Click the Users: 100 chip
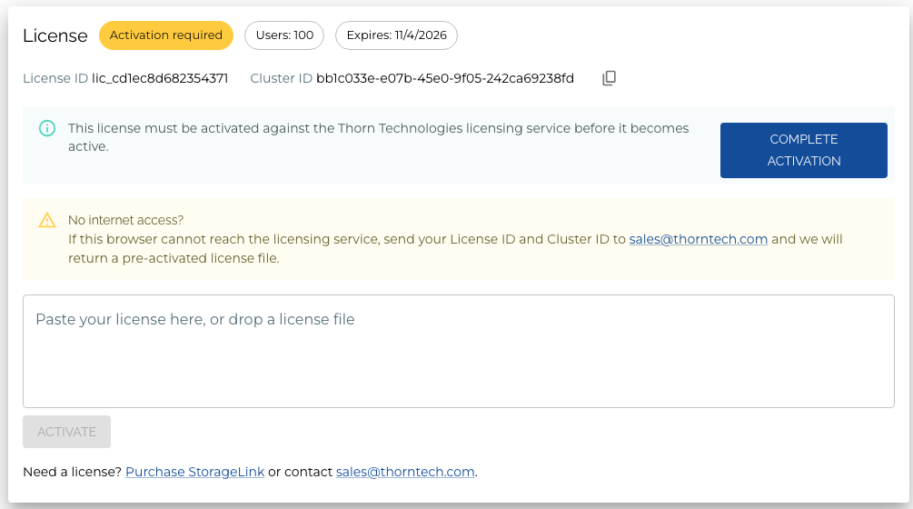The height and width of the screenshot is (509, 913). [x=284, y=35]
